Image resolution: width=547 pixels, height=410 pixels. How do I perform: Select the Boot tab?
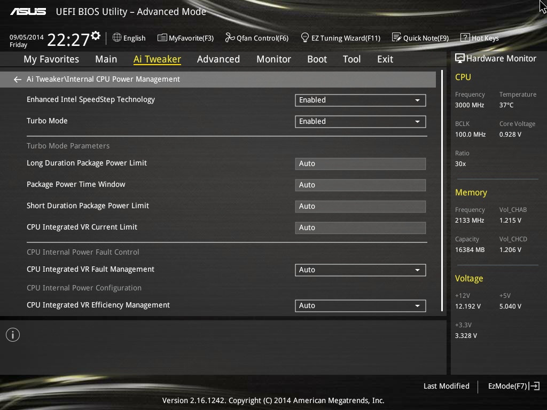click(x=317, y=59)
